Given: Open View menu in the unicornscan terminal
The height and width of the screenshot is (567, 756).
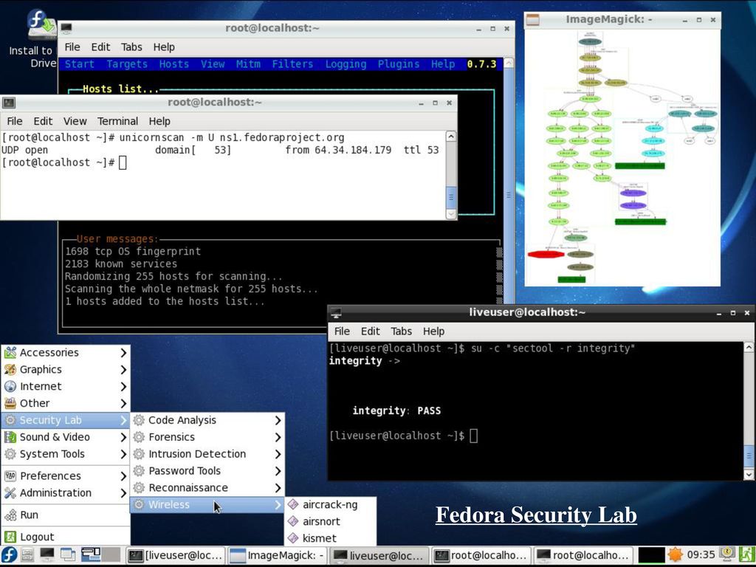Looking at the screenshot, I should pyautogui.click(x=75, y=121).
